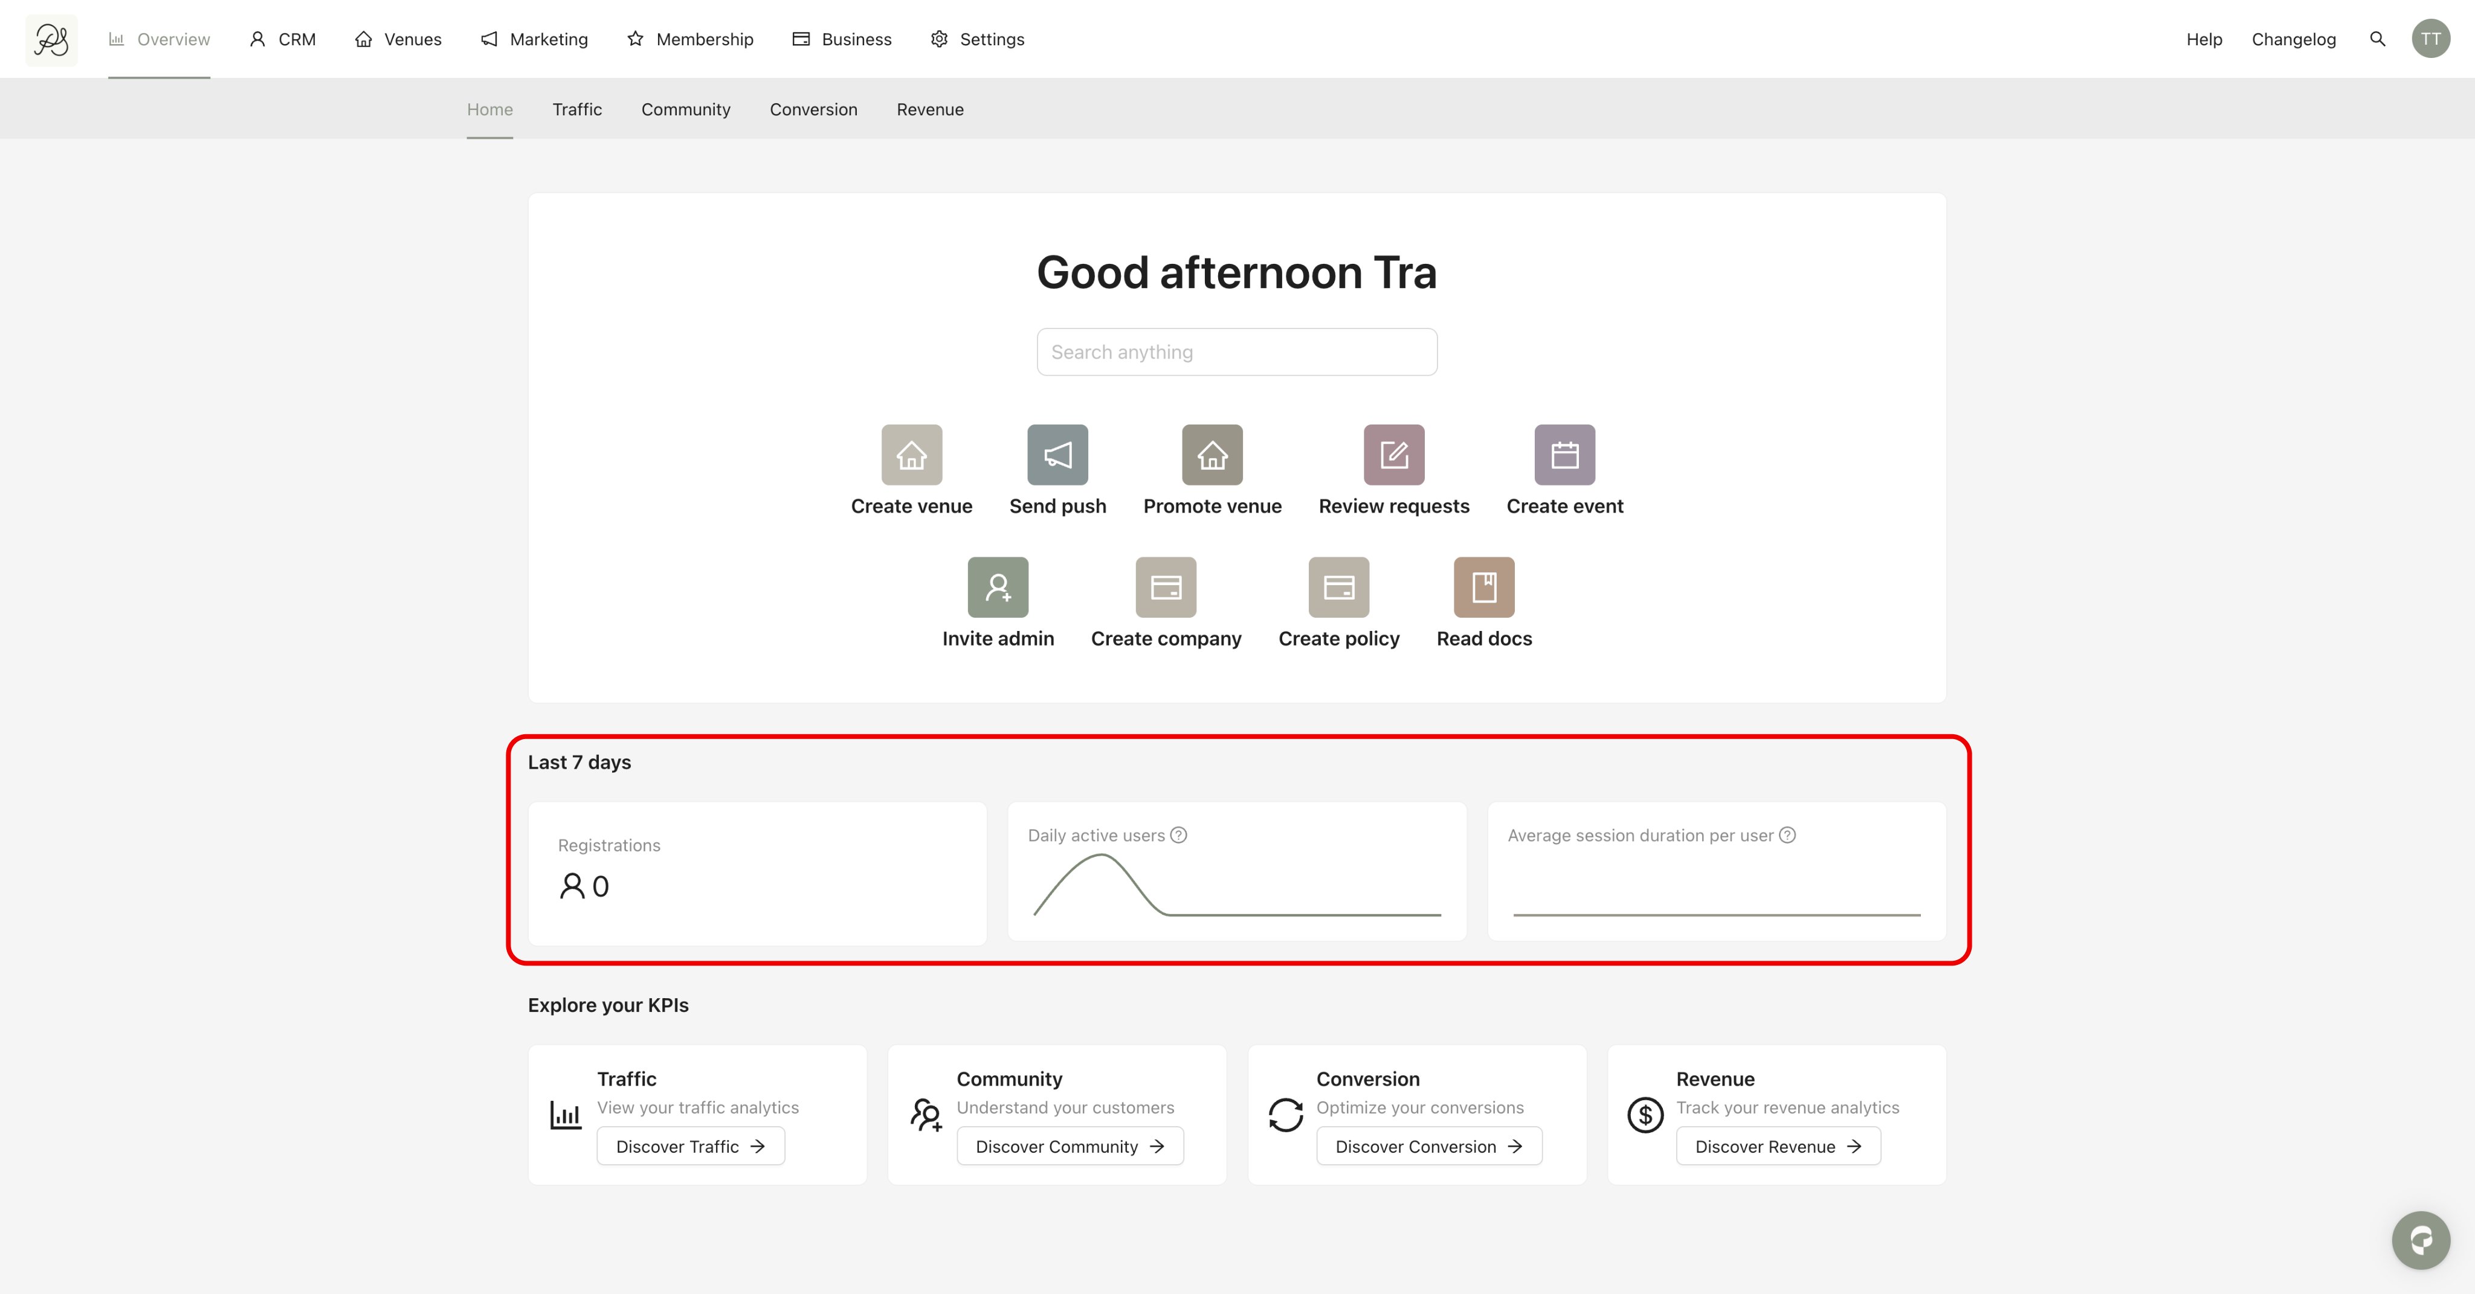
Task: Select the Create policy icon
Action: click(x=1338, y=588)
